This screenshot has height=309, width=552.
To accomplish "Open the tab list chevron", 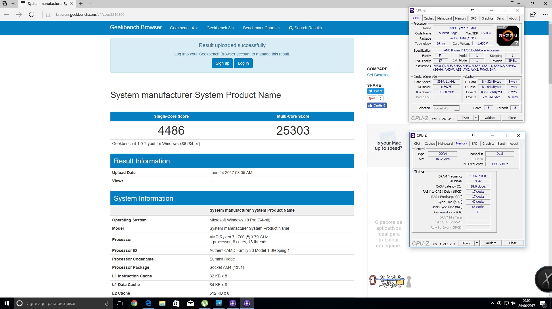I will point(90,4).
